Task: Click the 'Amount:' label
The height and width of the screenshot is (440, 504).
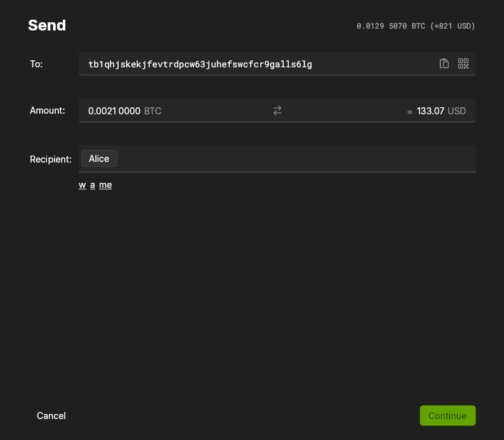Action: click(47, 110)
